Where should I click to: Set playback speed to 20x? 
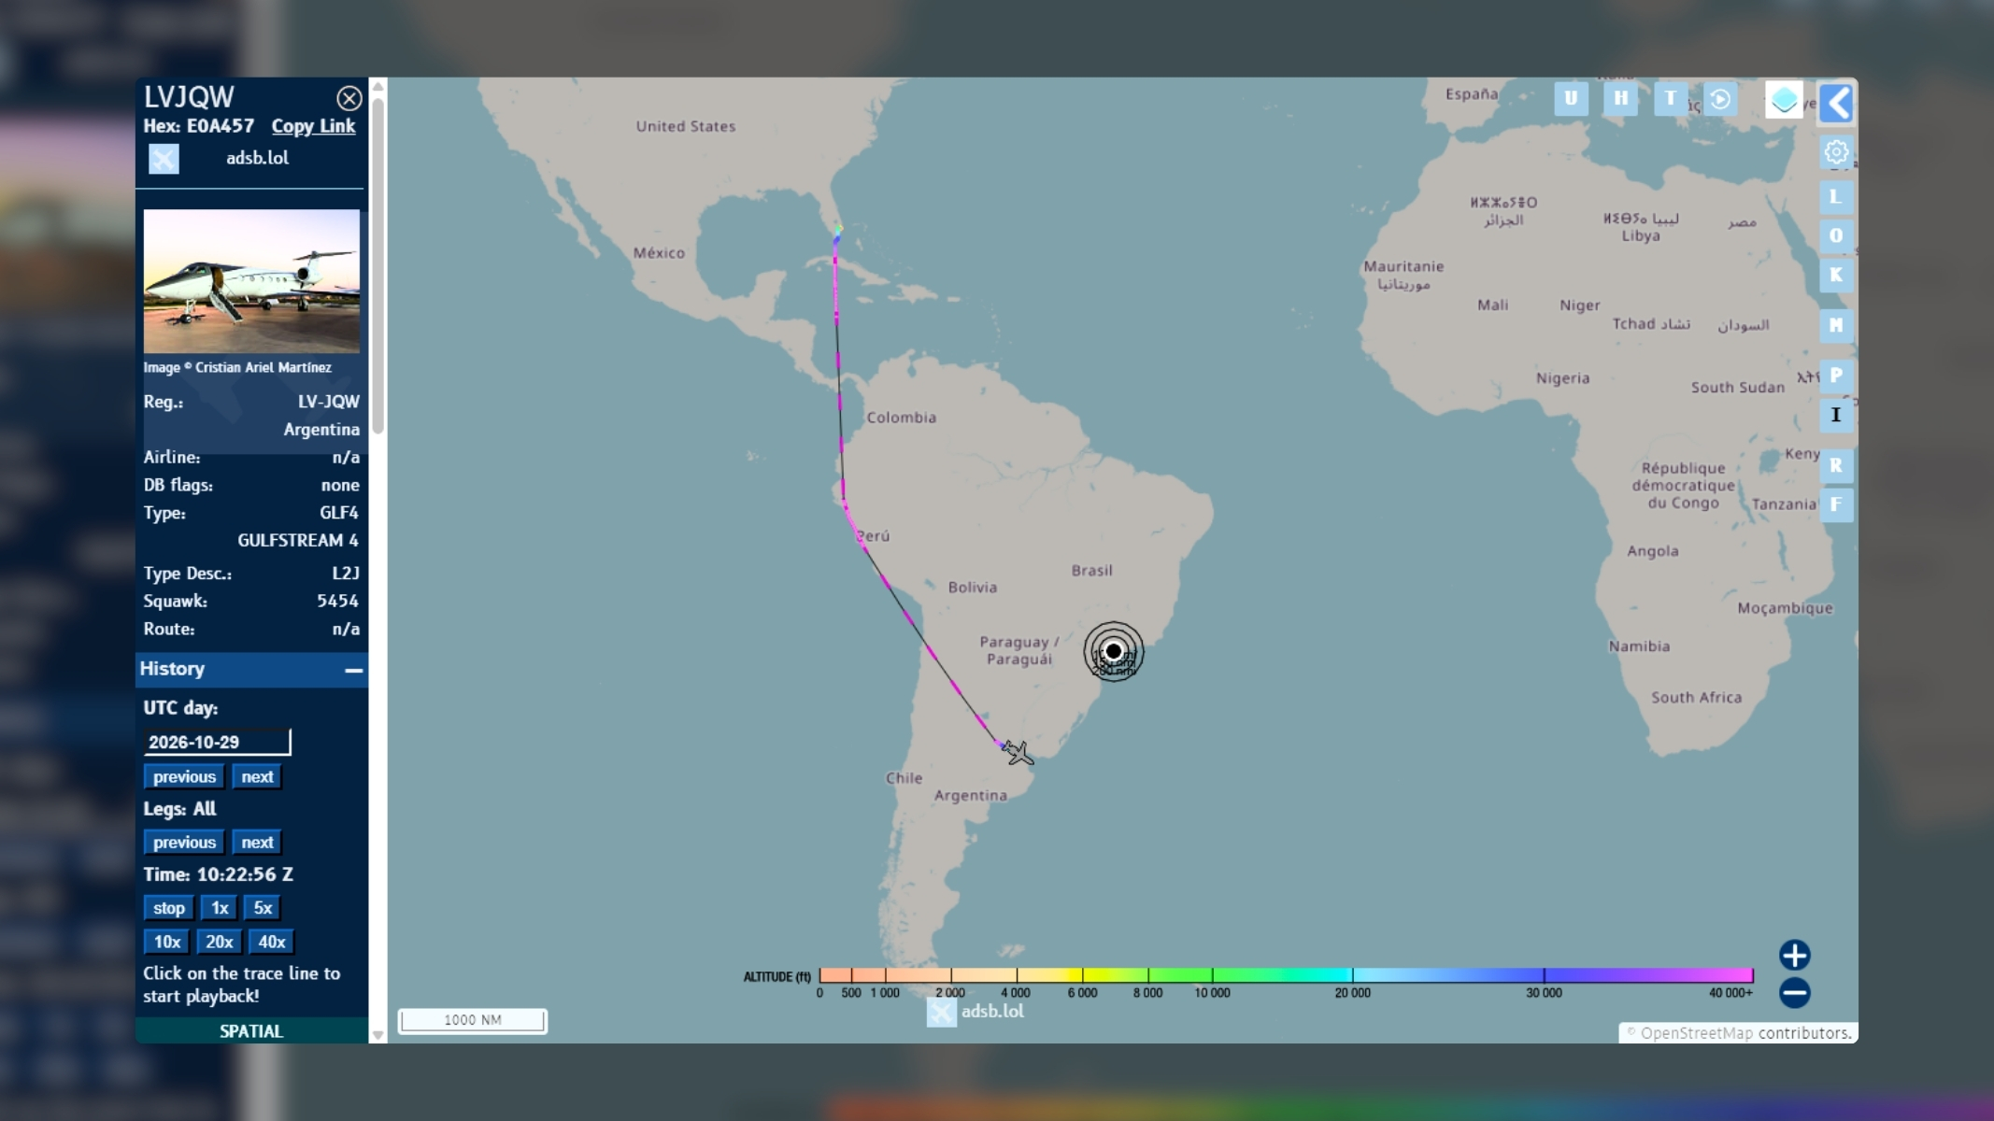tap(220, 942)
